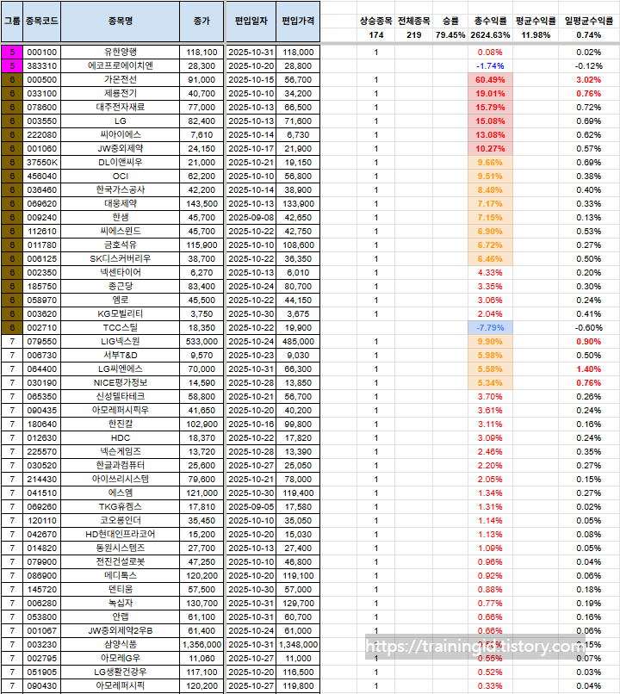
Task: Select the JW중외제약 name cell
Action: (120, 148)
